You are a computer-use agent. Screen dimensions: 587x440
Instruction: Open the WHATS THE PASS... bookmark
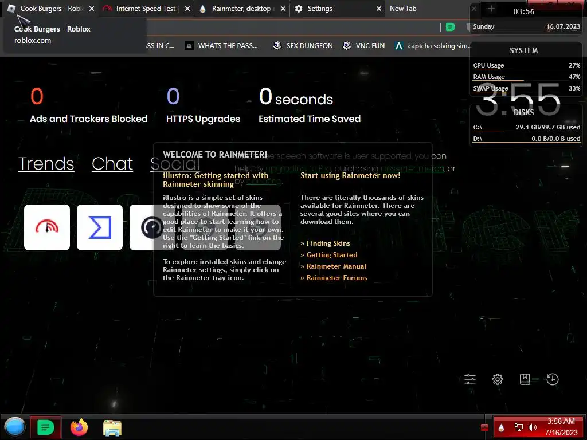pyautogui.click(x=221, y=46)
